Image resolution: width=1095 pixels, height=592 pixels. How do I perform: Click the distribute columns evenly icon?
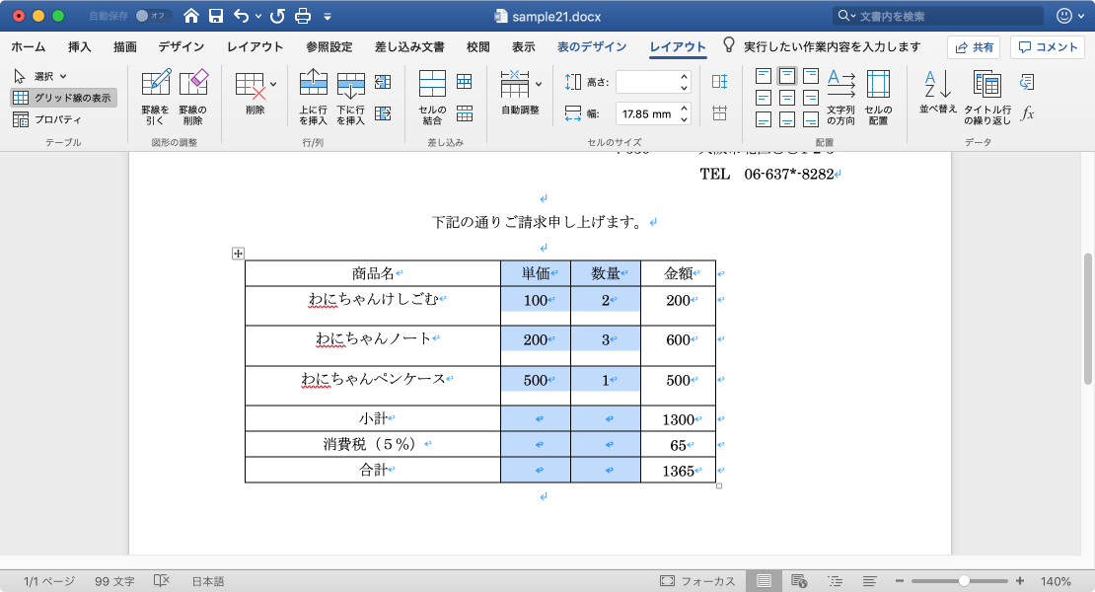click(719, 113)
